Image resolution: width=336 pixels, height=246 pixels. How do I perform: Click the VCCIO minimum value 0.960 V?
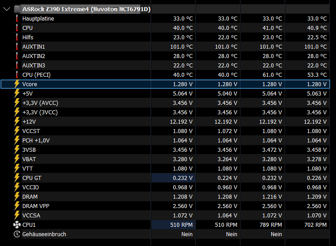pos(227,188)
